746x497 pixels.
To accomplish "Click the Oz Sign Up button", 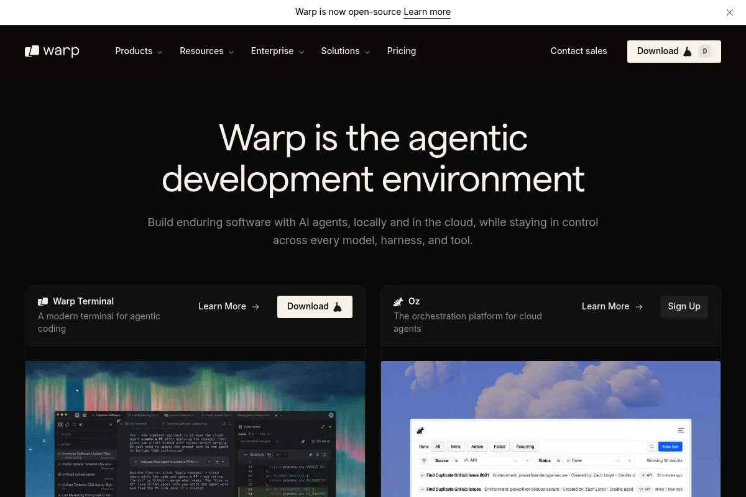I will (x=684, y=307).
